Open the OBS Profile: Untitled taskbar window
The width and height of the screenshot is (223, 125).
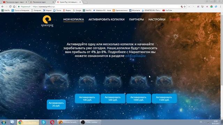tap(91, 122)
